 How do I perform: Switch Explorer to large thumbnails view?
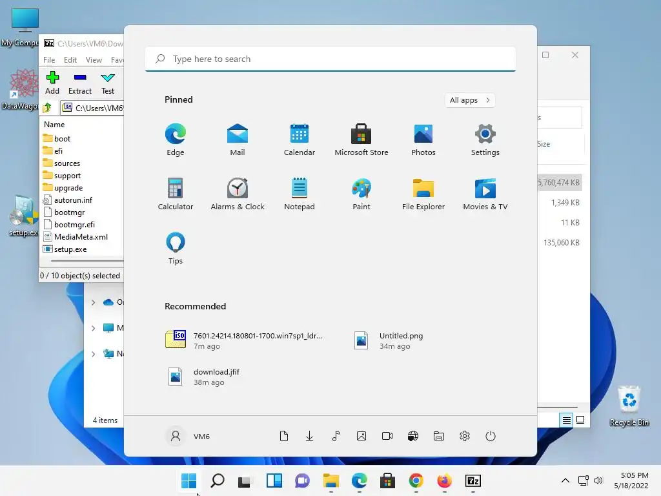point(580,420)
